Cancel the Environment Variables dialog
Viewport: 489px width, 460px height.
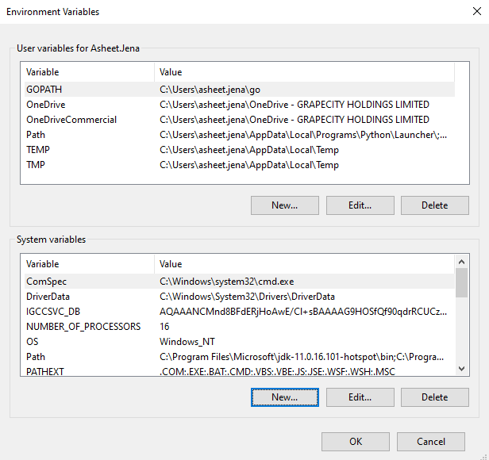click(431, 442)
